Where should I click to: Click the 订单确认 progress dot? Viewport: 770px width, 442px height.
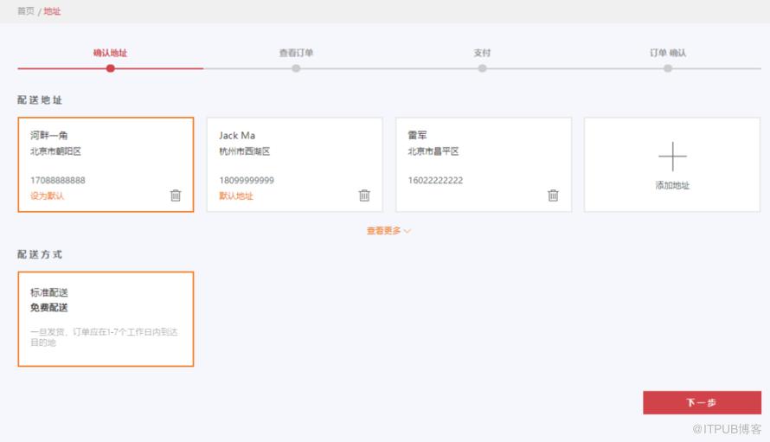(x=668, y=68)
